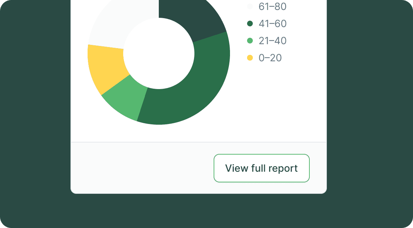413x228 pixels.
Task: Click the white center hole of the donut
Action: click(x=159, y=53)
